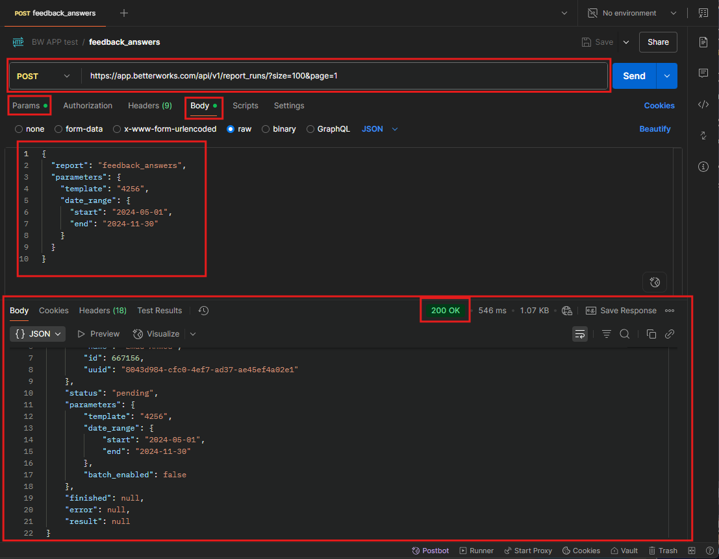Open the documentation panel in right sidebar

point(703,41)
